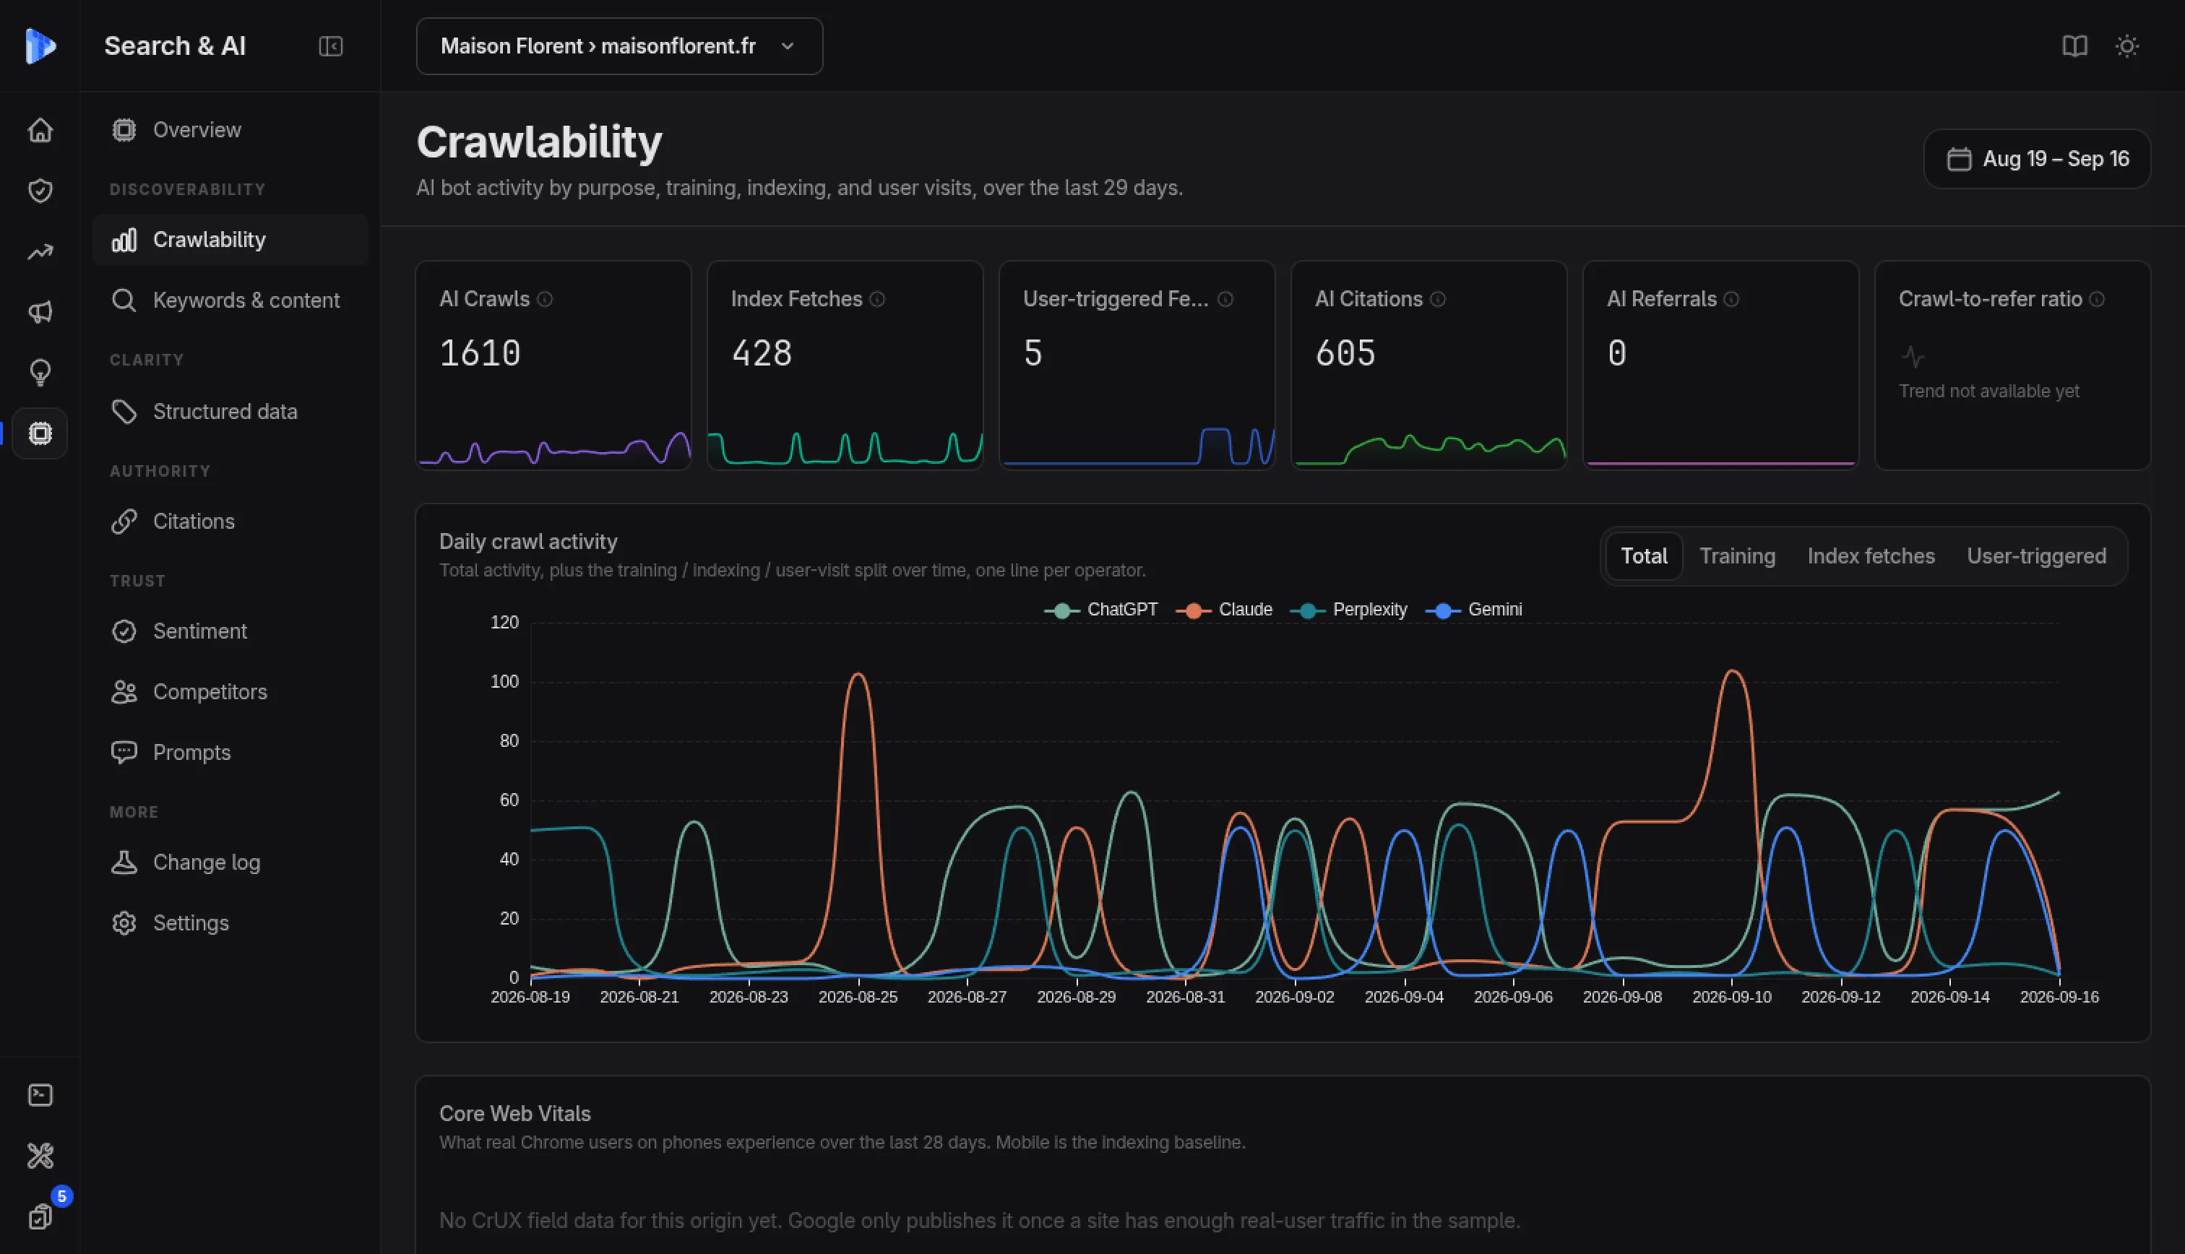
Task: Open the shield check icon in the left rail
Action: coord(40,191)
